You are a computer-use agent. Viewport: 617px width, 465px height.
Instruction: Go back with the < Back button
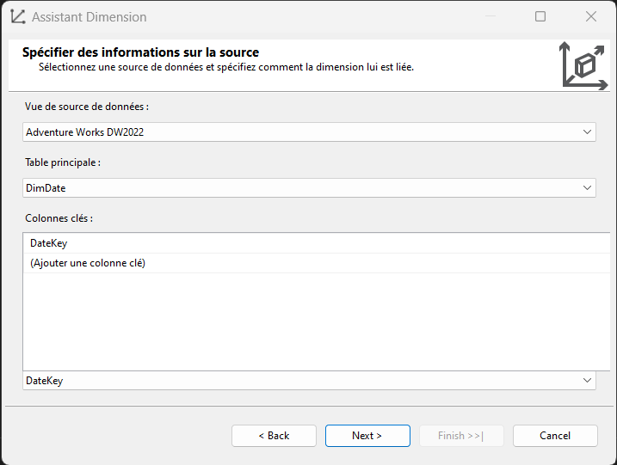[x=274, y=436]
